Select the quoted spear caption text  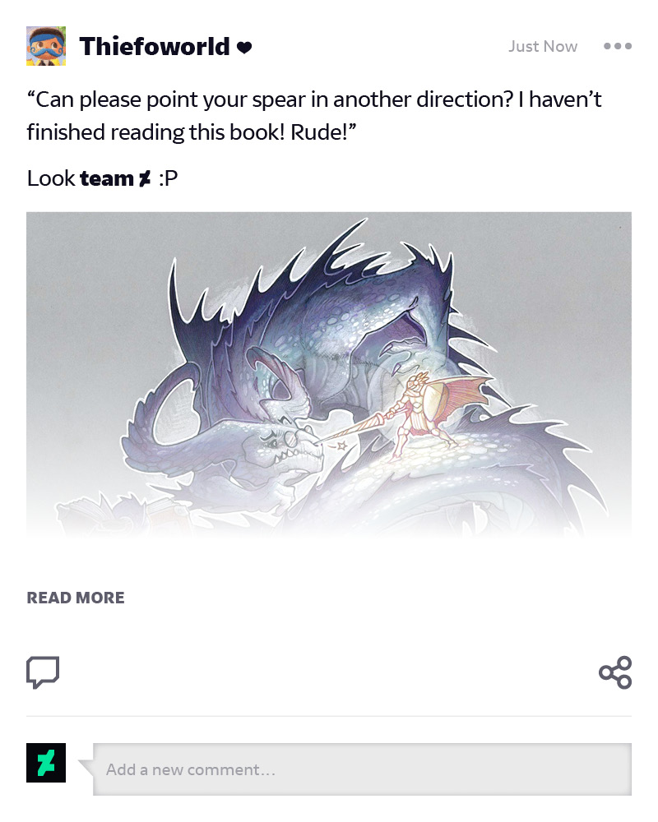point(314,116)
